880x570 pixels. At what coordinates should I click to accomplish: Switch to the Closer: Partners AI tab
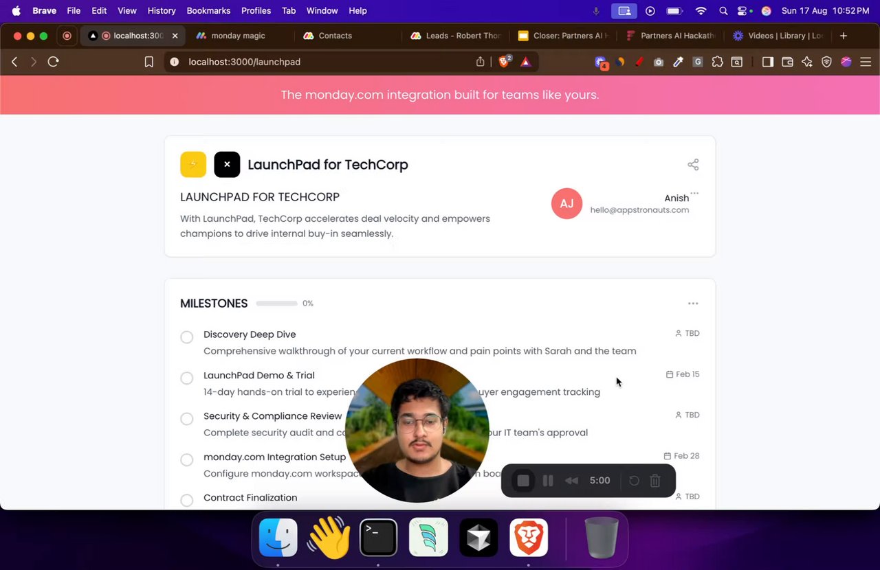(x=564, y=36)
